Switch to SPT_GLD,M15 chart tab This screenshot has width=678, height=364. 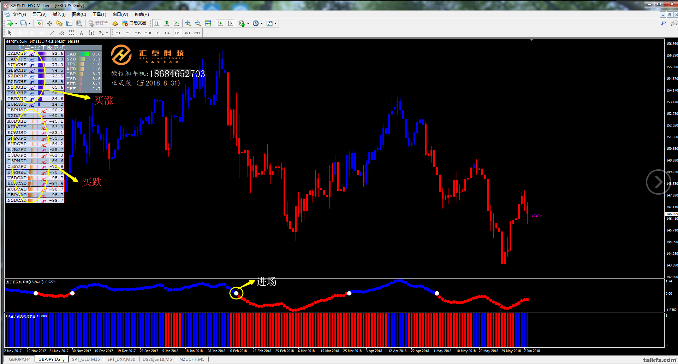click(86, 359)
